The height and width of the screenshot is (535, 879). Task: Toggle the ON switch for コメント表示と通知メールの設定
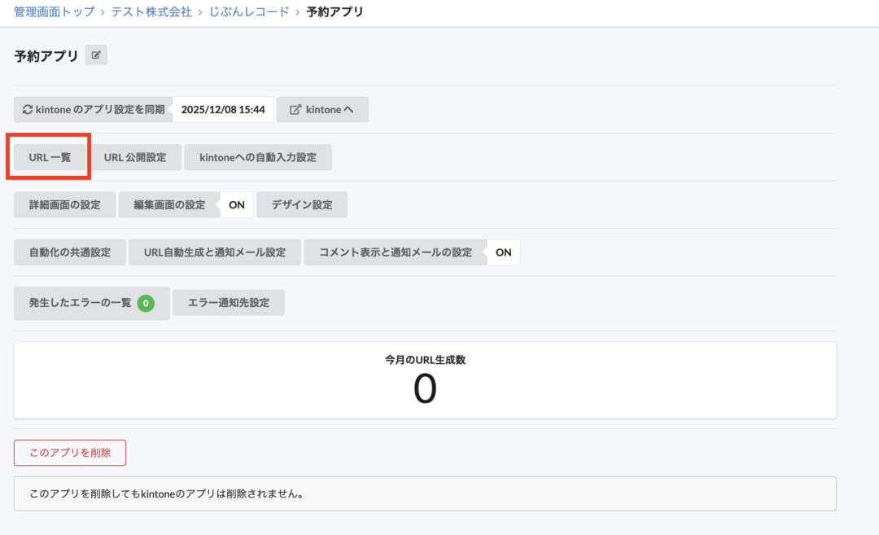click(503, 252)
